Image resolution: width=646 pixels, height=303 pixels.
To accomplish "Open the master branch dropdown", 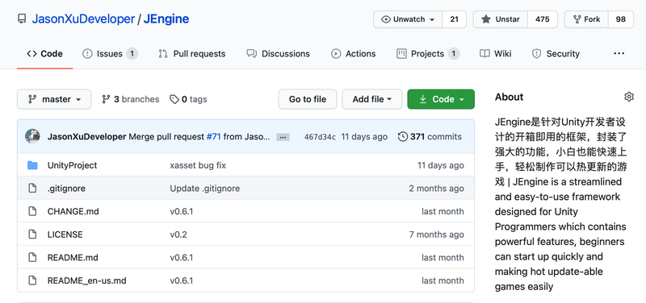I will coord(54,99).
